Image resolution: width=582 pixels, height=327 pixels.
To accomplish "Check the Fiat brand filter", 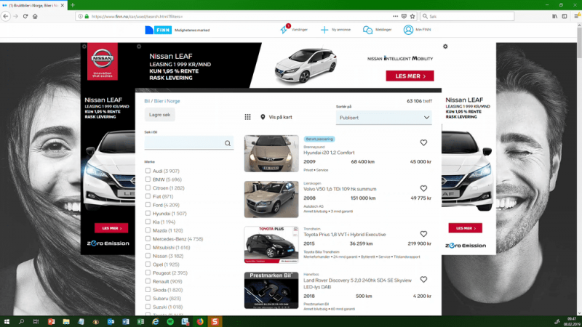I will 148,196.
